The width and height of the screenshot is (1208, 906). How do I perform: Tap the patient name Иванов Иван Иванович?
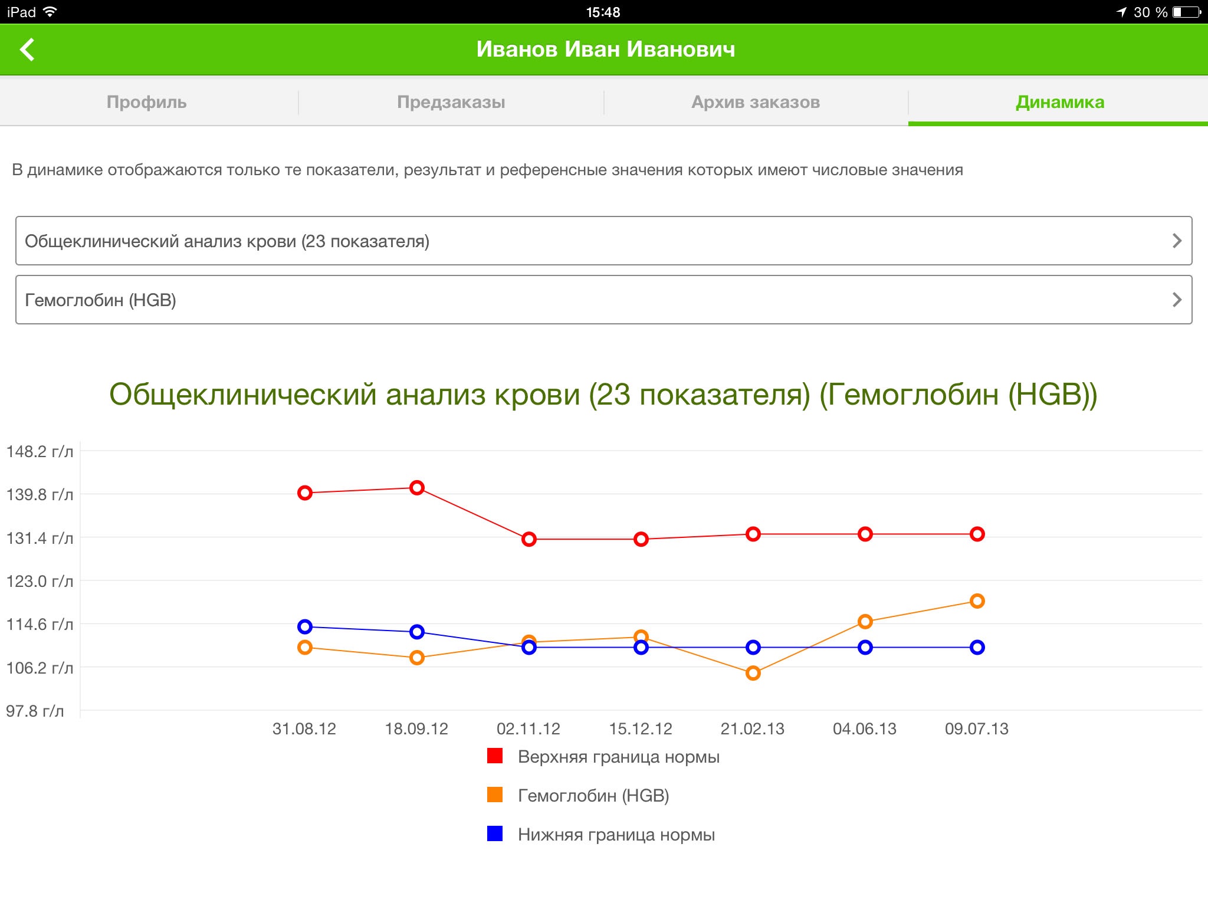(606, 49)
